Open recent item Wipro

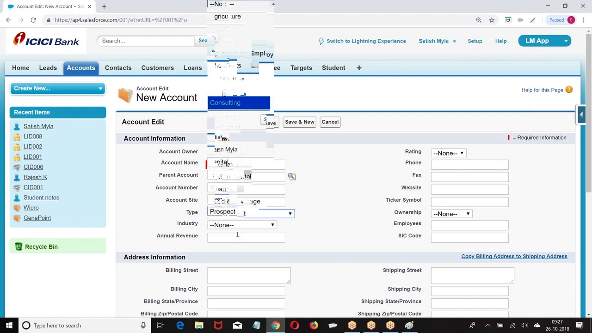31,208
